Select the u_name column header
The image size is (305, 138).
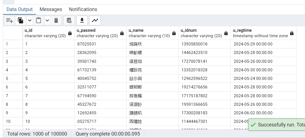149,33
